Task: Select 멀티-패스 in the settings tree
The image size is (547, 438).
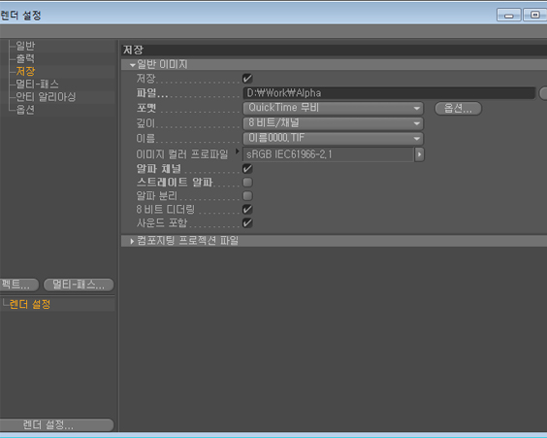Action: (37, 84)
